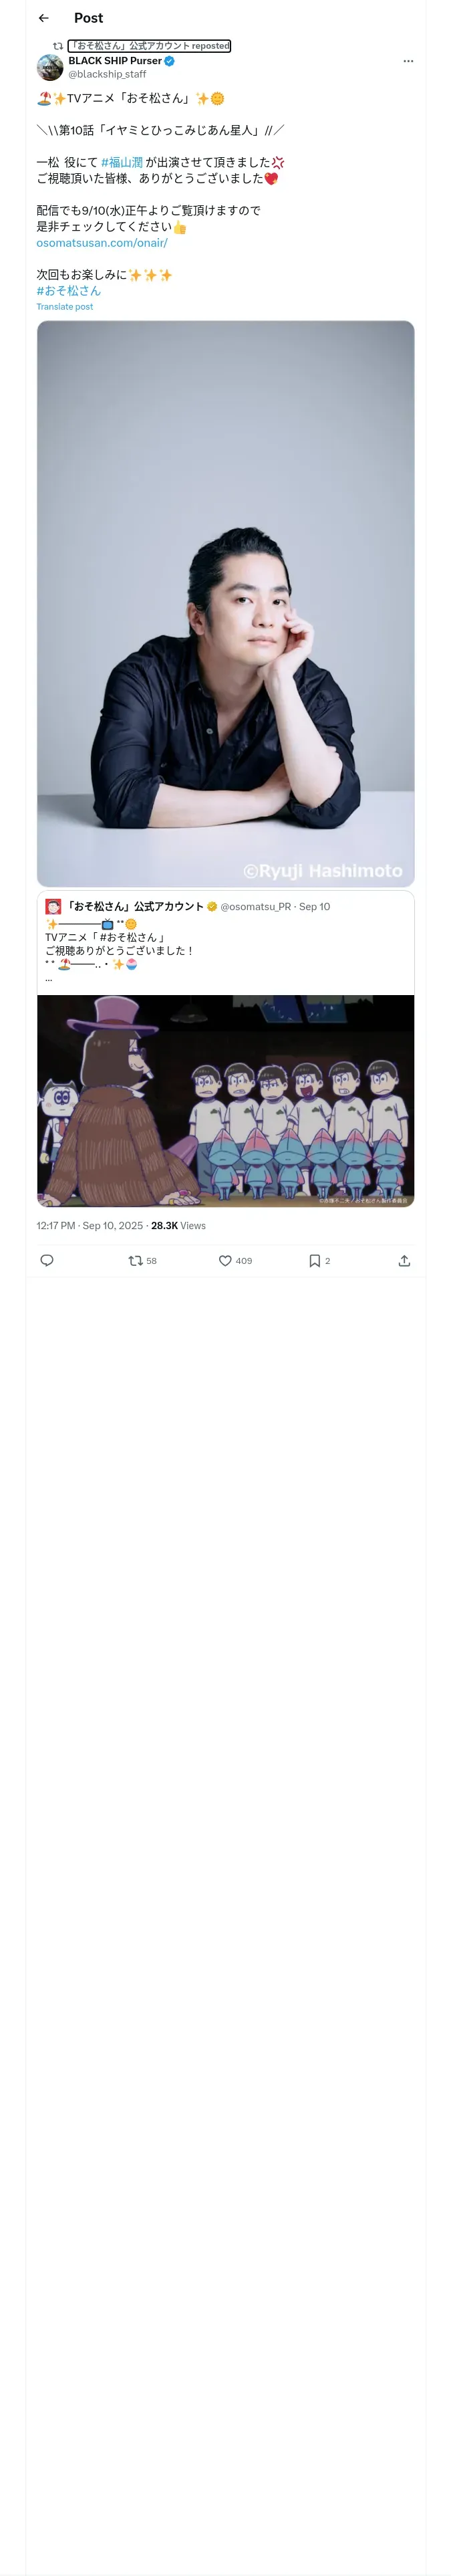Open the portrait photo of the man

[226, 603]
